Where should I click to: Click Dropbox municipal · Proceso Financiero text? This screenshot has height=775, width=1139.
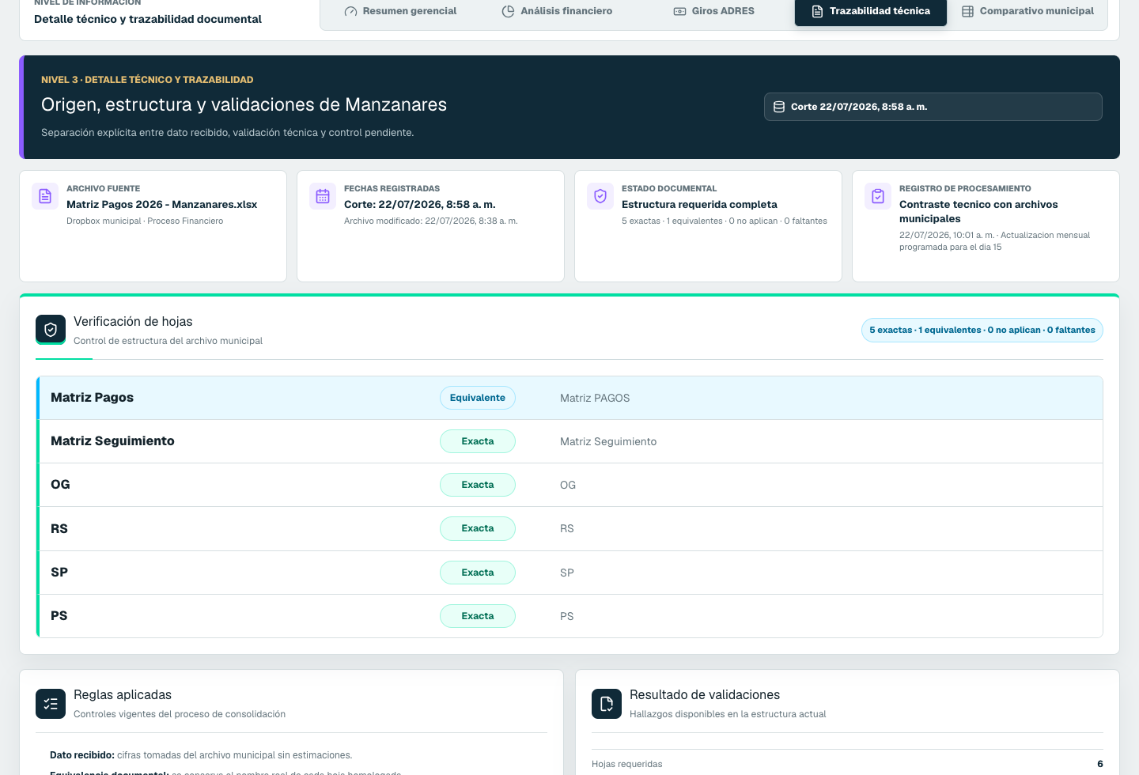tap(145, 221)
